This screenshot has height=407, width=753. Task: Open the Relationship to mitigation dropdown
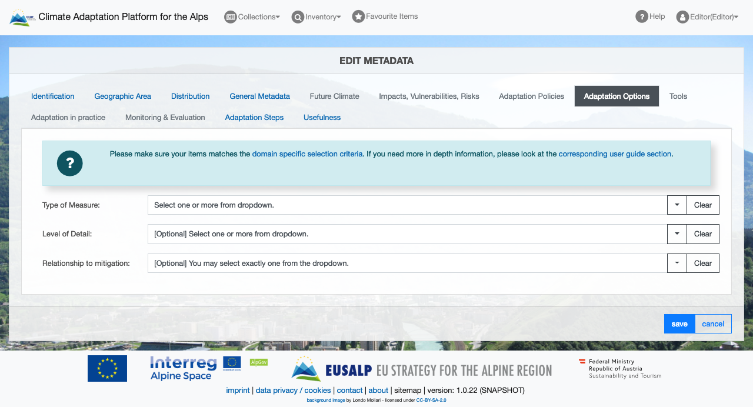(676, 263)
